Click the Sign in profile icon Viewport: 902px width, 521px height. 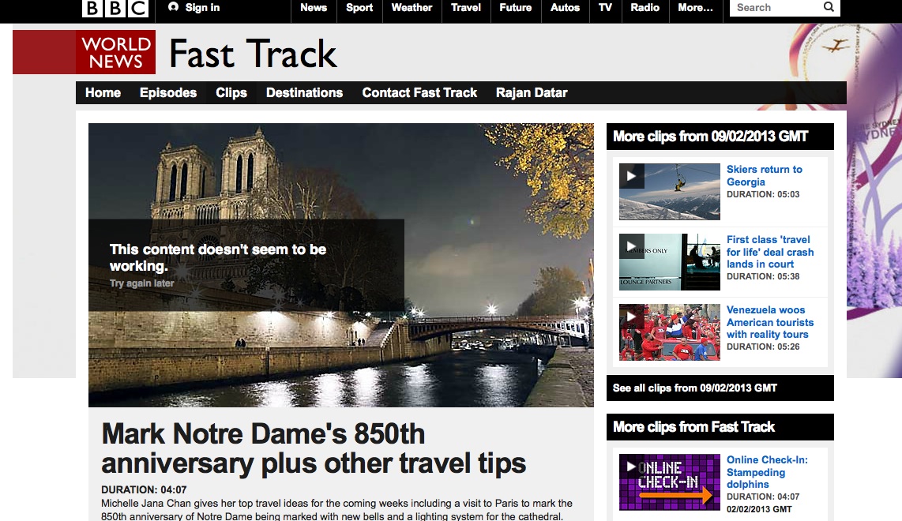coord(174,8)
